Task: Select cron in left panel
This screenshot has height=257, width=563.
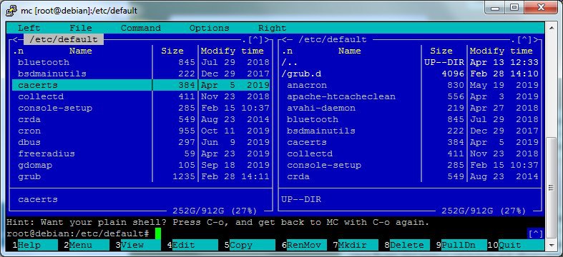Action: (x=141, y=131)
